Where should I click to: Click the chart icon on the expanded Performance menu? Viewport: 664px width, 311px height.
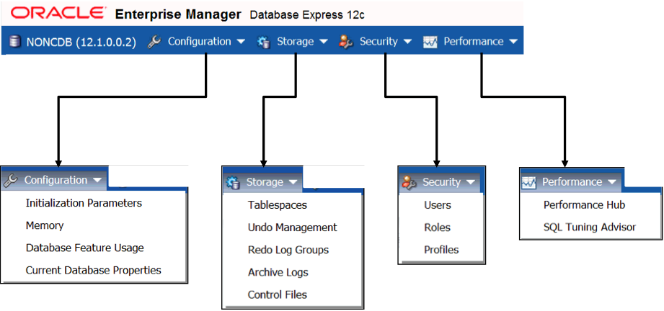pyautogui.click(x=529, y=182)
